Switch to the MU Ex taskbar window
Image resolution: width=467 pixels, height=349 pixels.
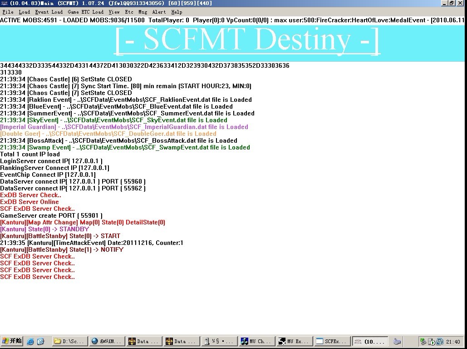point(294,341)
